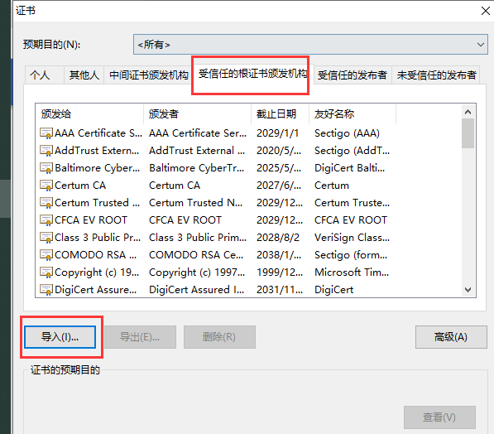Image resolution: width=494 pixels, height=434 pixels.
Task: Click certificate icon beside Certum CA
Action: coord(46,186)
